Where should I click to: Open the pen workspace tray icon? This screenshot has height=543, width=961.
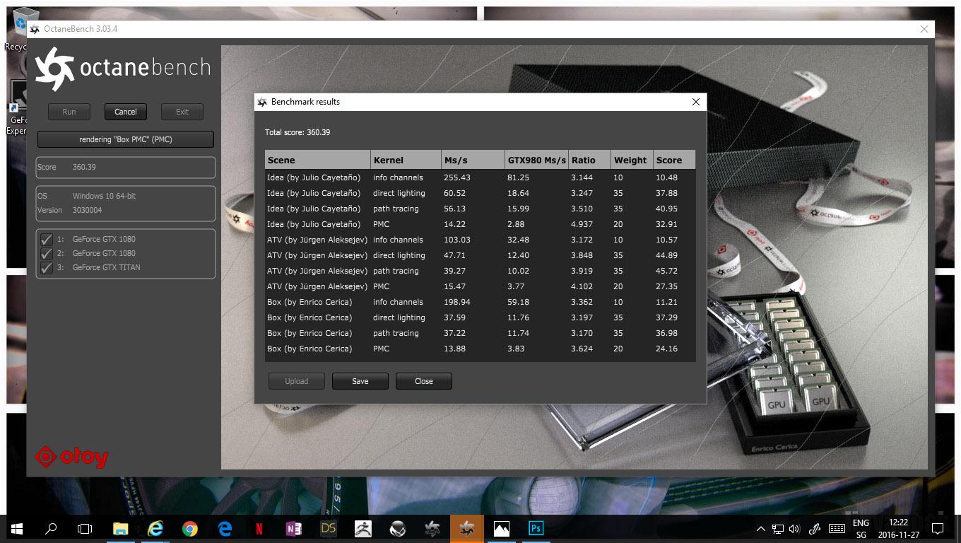[x=815, y=528]
